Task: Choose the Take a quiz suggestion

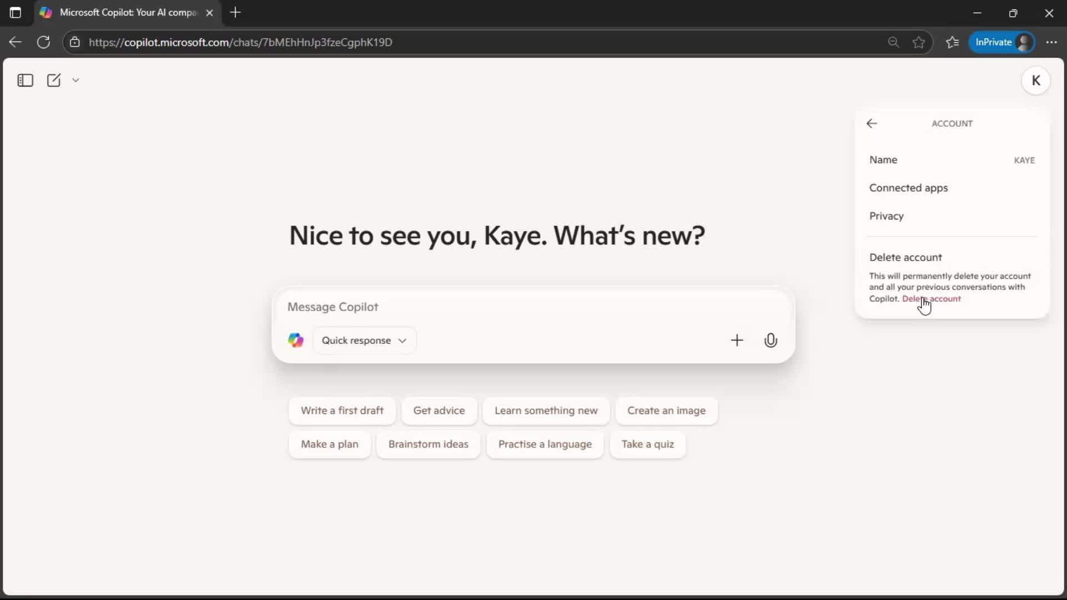Action: (x=647, y=444)
